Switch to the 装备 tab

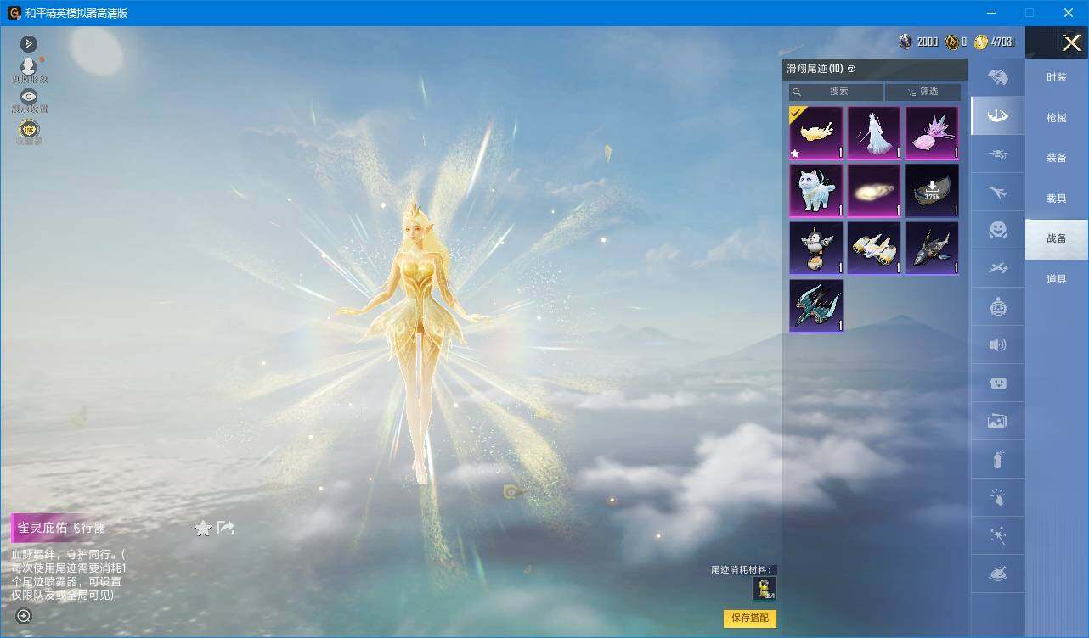coord(1057,158)
